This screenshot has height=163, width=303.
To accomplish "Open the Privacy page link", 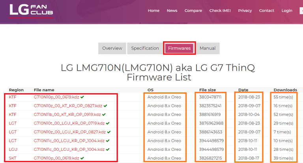I will click(245, 11).
